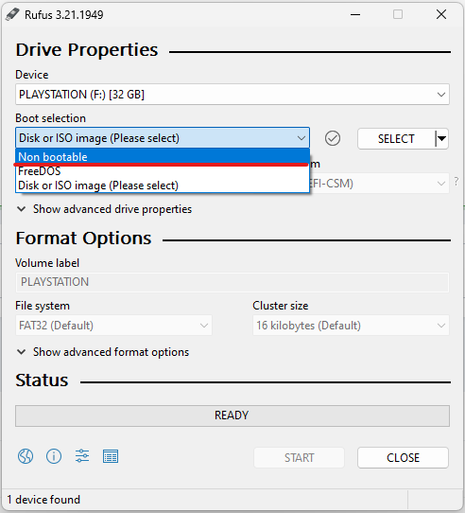Click the Rufus USB drive title icon

[12, 15]
